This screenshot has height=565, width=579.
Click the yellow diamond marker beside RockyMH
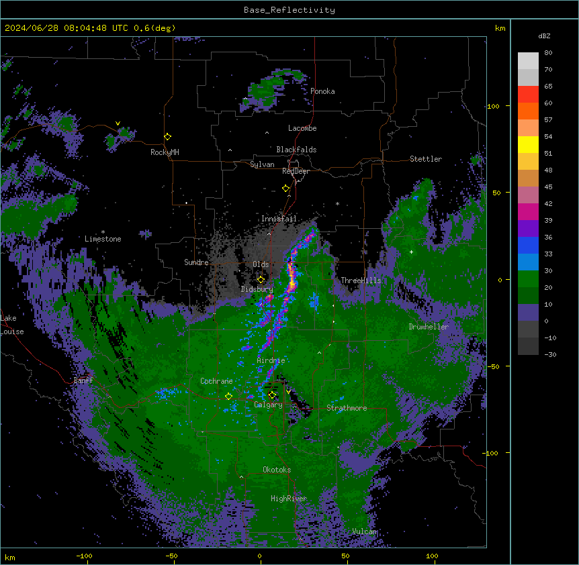pos(167,137)
